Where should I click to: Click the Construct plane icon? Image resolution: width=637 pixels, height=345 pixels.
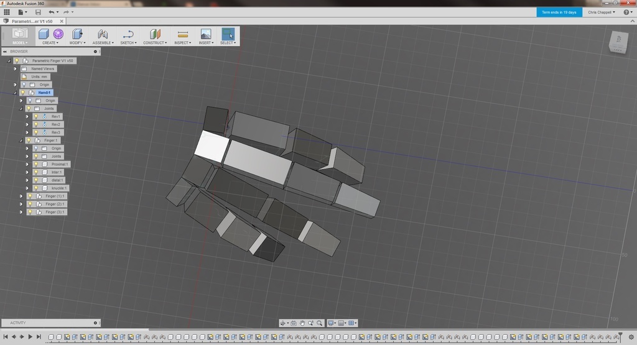[x=155, y=34]
